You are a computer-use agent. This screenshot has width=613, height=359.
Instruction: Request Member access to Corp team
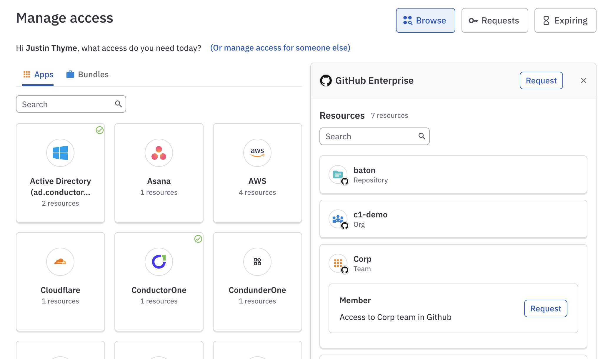546,308
